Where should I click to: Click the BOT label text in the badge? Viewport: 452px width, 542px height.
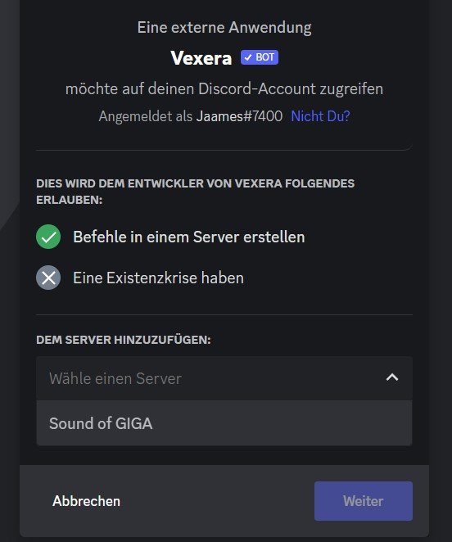tap(265, 57)
